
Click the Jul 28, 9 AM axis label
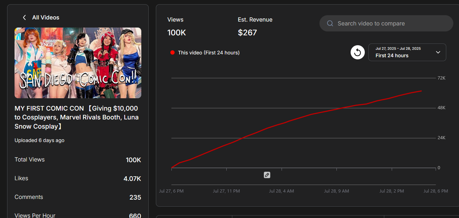(x=336, y=191)
